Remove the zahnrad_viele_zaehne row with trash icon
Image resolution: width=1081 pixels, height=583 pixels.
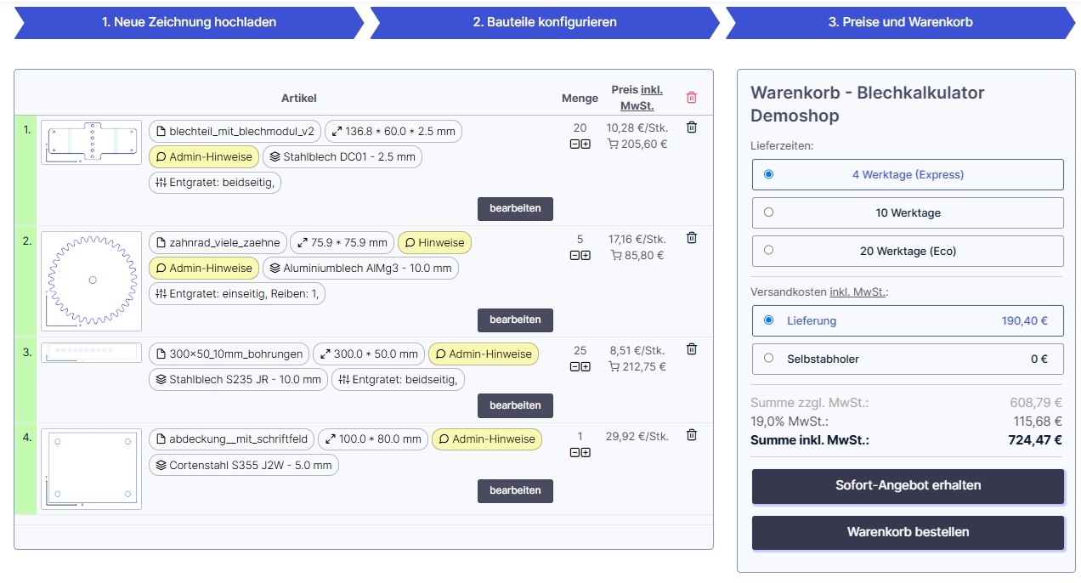(x=692, y=238)
